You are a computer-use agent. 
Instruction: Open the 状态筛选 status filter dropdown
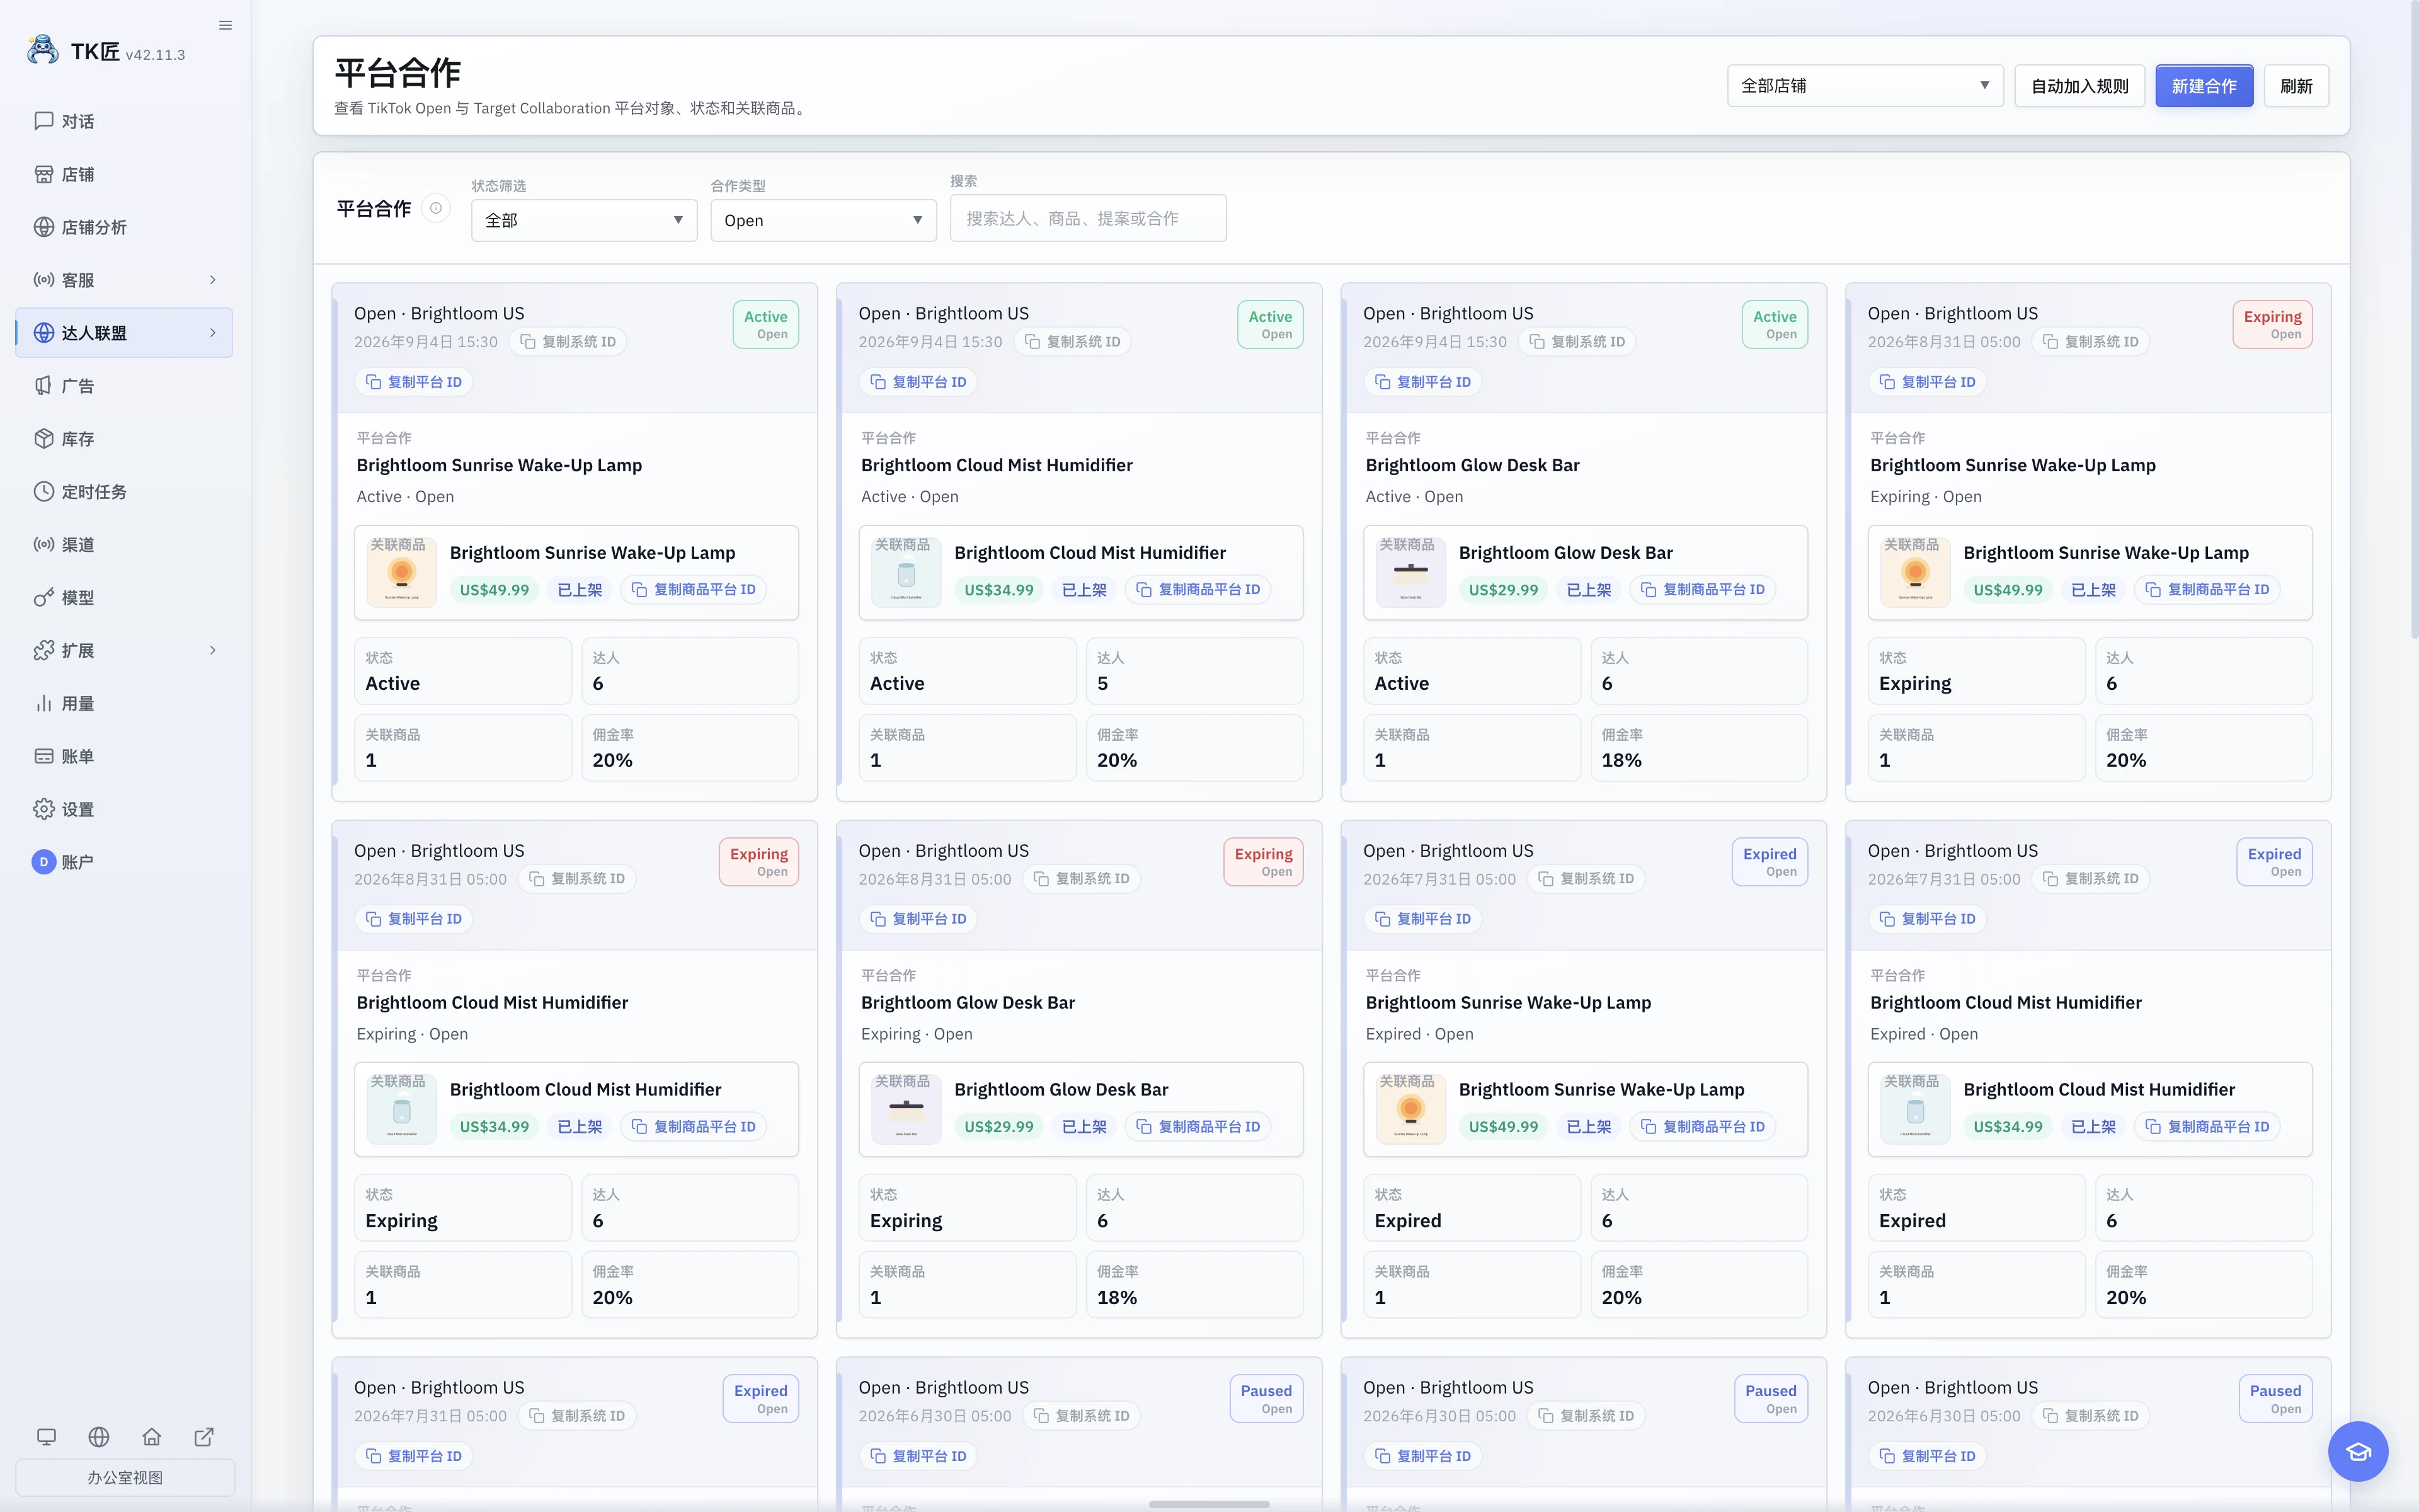click(x=584, y=220)
